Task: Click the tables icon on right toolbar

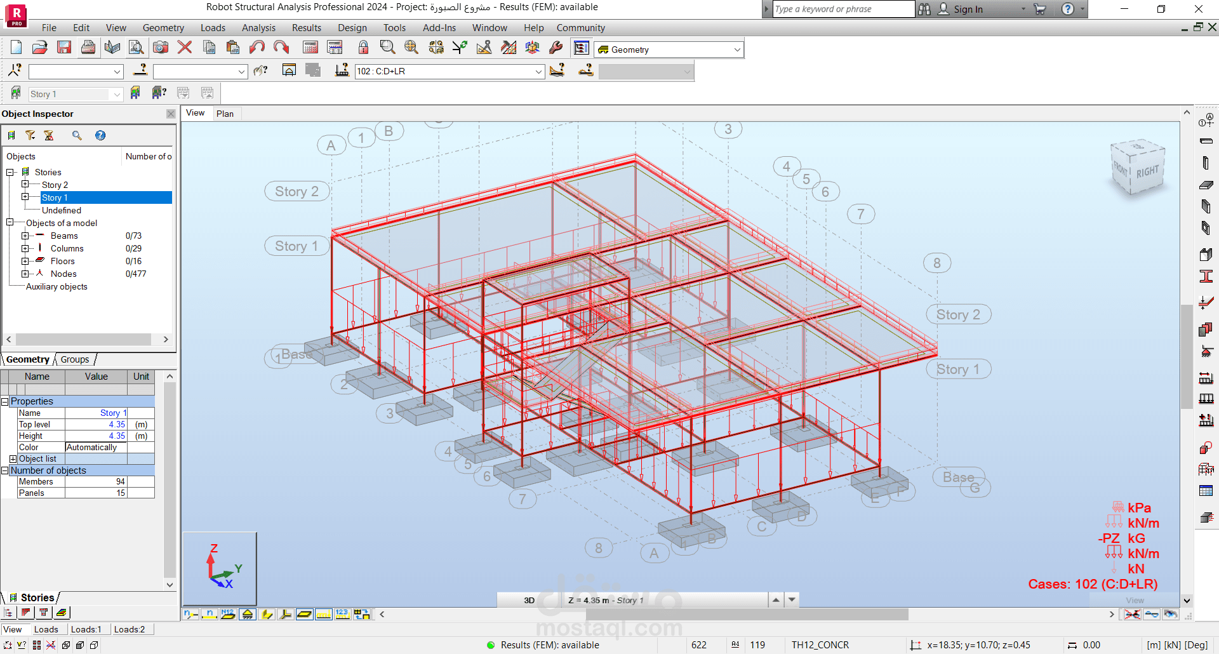Action: click(1206, 491)
